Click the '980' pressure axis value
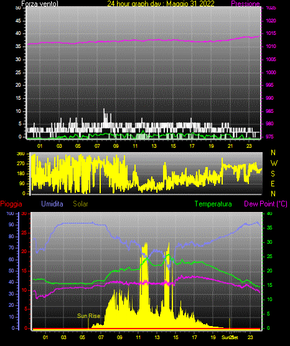This screenshot has width=290, height=346. pyautogui.click(x=269, y=123)
